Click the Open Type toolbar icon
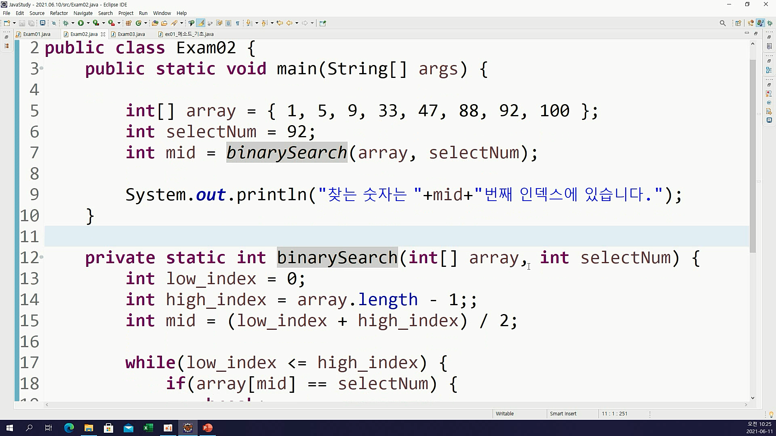 point(155,23)
